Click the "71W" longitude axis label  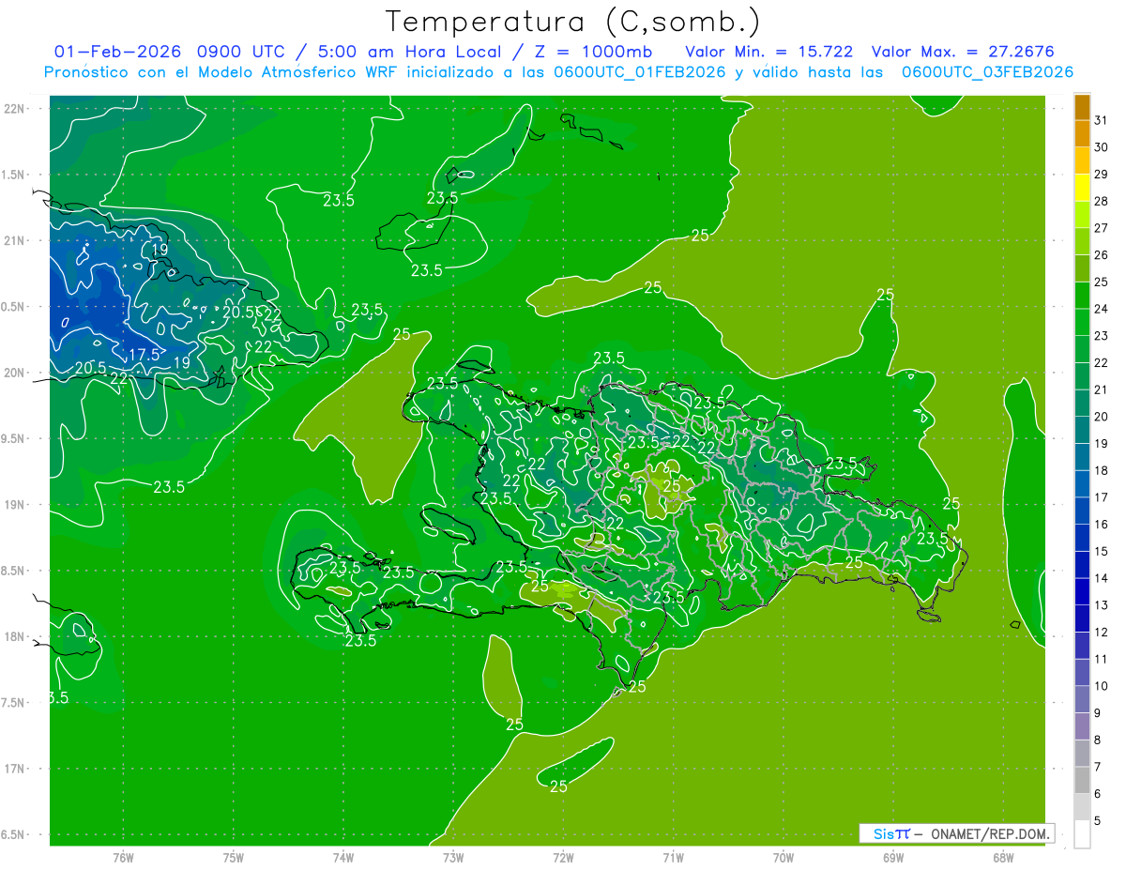(x=673, y=858)
